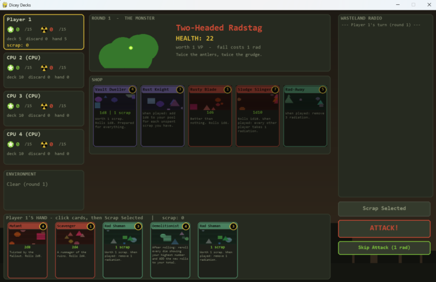Click Demolitionist card cost badge 4
Screen dimensions: 436x282
click(186, 226)
